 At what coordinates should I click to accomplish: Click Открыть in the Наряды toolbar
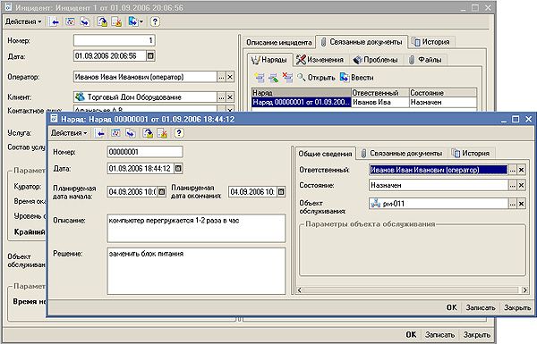[x=316, y=78]
